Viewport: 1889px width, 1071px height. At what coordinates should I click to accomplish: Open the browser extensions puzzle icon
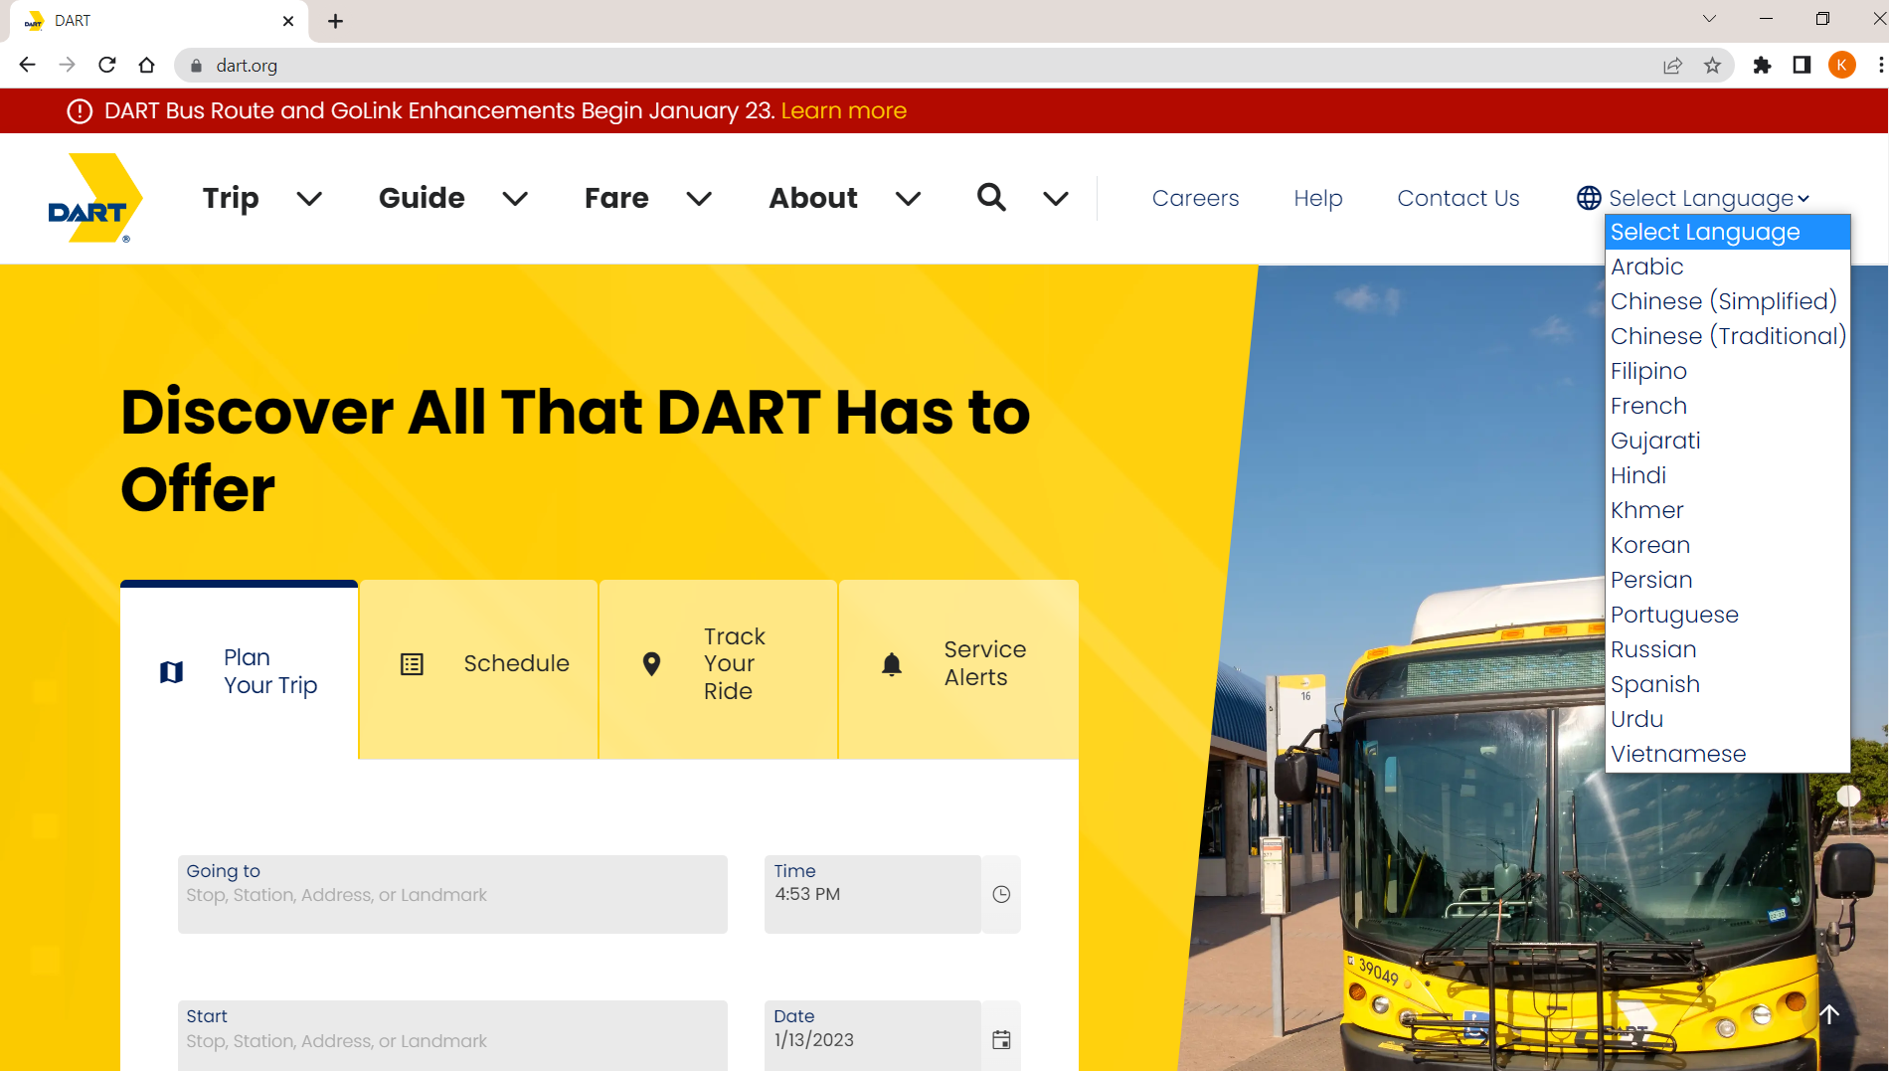(1762, 66)
